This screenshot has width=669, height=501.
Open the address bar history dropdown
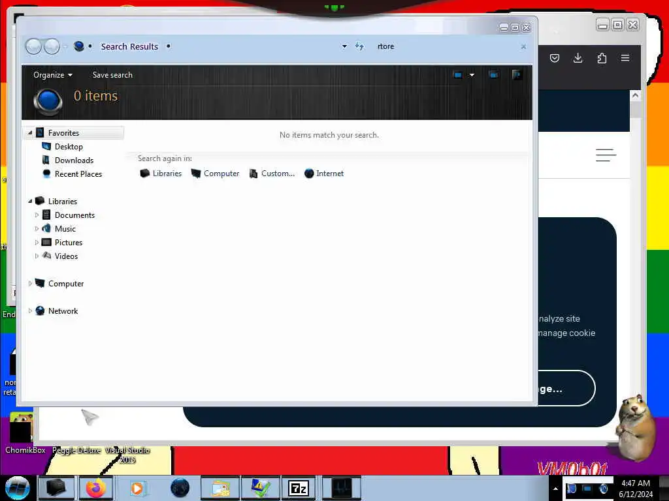pyautogui.click(x=344, y=46)
